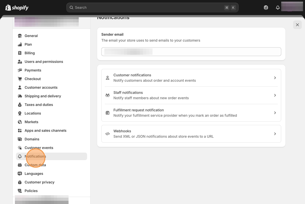This screenshot has height=204, width=305.
Task: Focus the top Search bar
Action: point(152,8)
